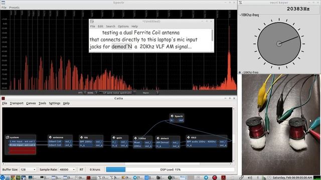Open the Help menu in Catia
Image resolution: width=321 pixels, height=180 pixels.
pos(66,103)
